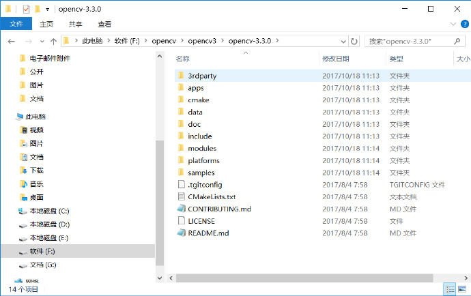Open the 共享 ribbon tab
The height and width of the screenshot is (296, 471).
(x=75, y=24)
